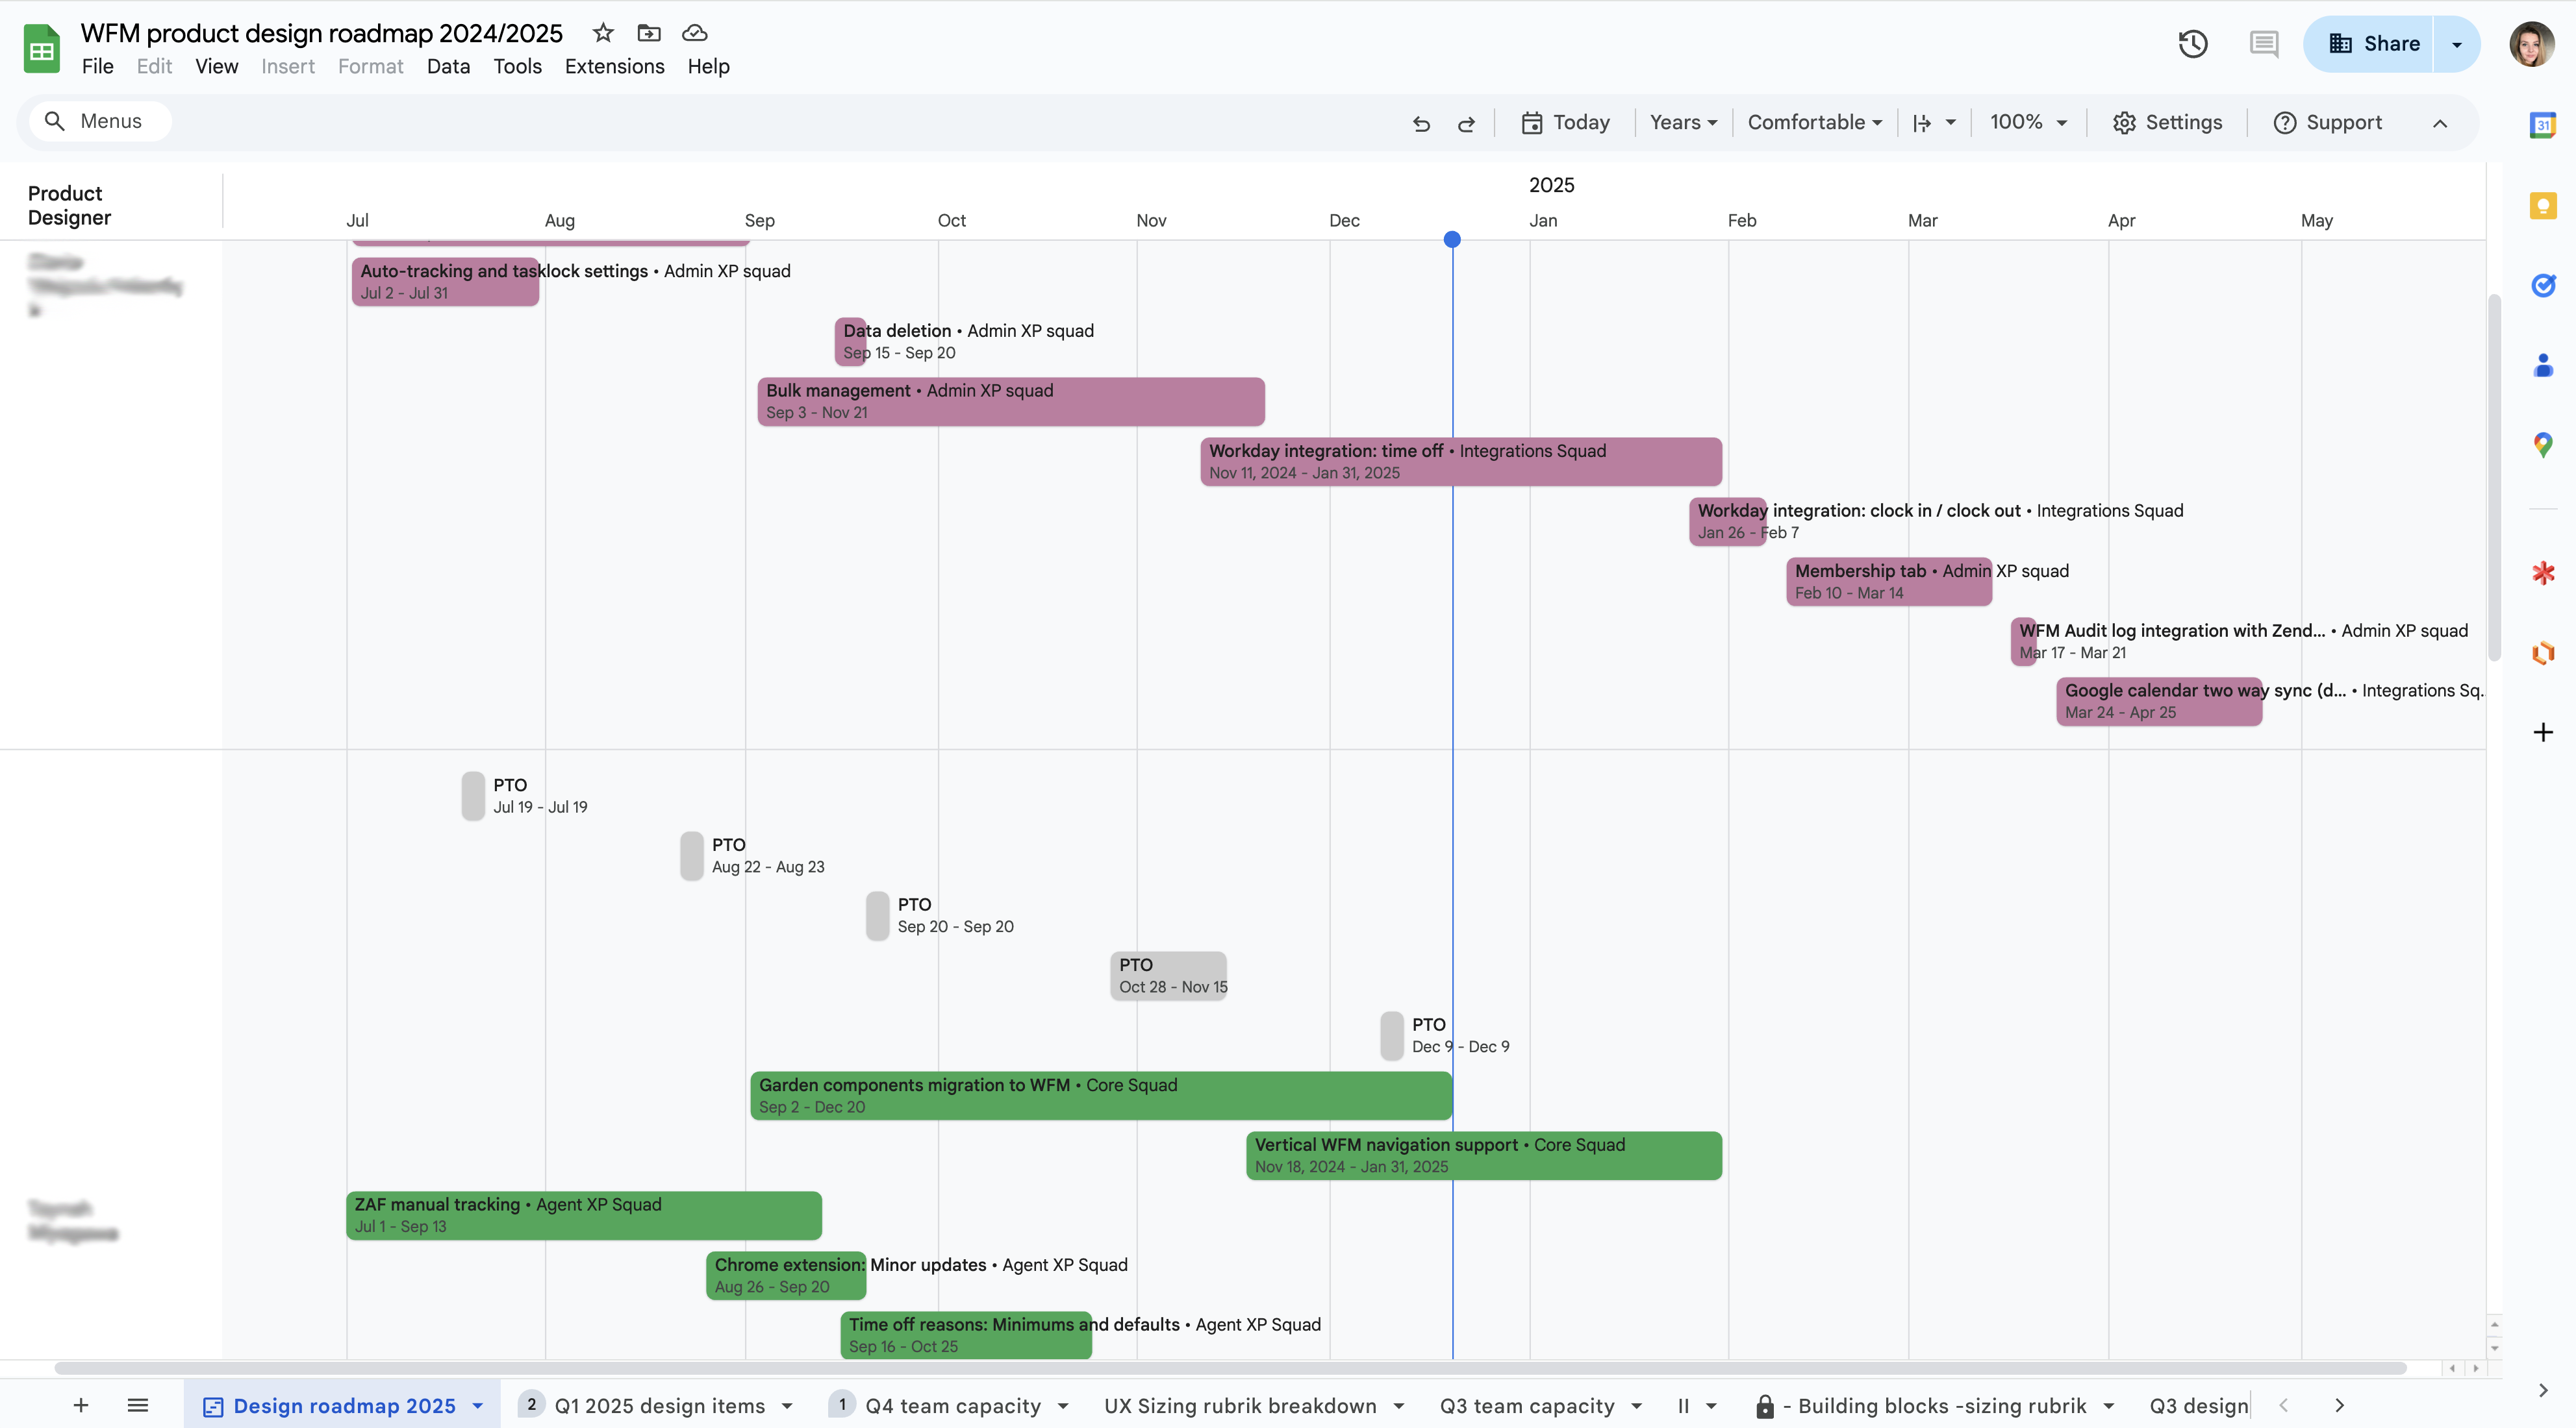Viewport: 2576px width, 1428px height.
Task: Click the blue today marker dot
Action: [1452, 240]
